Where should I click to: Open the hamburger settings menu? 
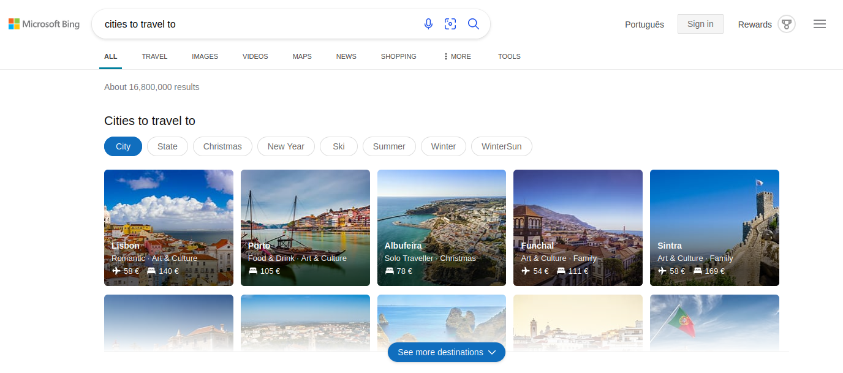pyautogui.click(x=819, y=24)
